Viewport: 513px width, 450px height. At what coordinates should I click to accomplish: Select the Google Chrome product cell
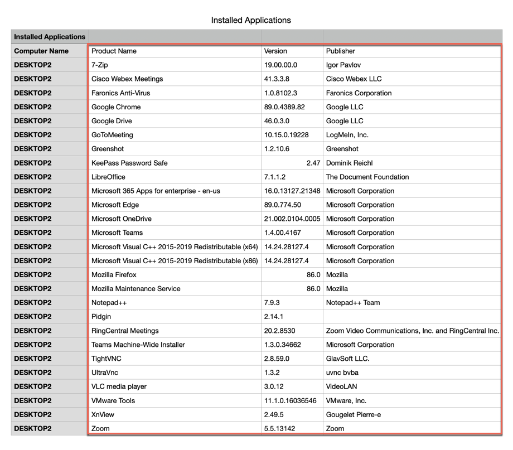point(175,107)
